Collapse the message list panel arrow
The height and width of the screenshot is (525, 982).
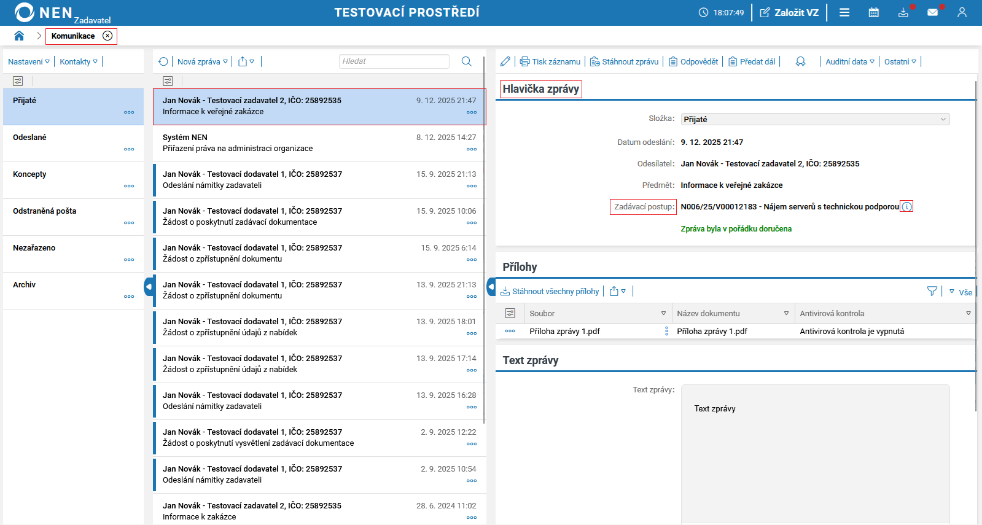(x=491, y=287)
